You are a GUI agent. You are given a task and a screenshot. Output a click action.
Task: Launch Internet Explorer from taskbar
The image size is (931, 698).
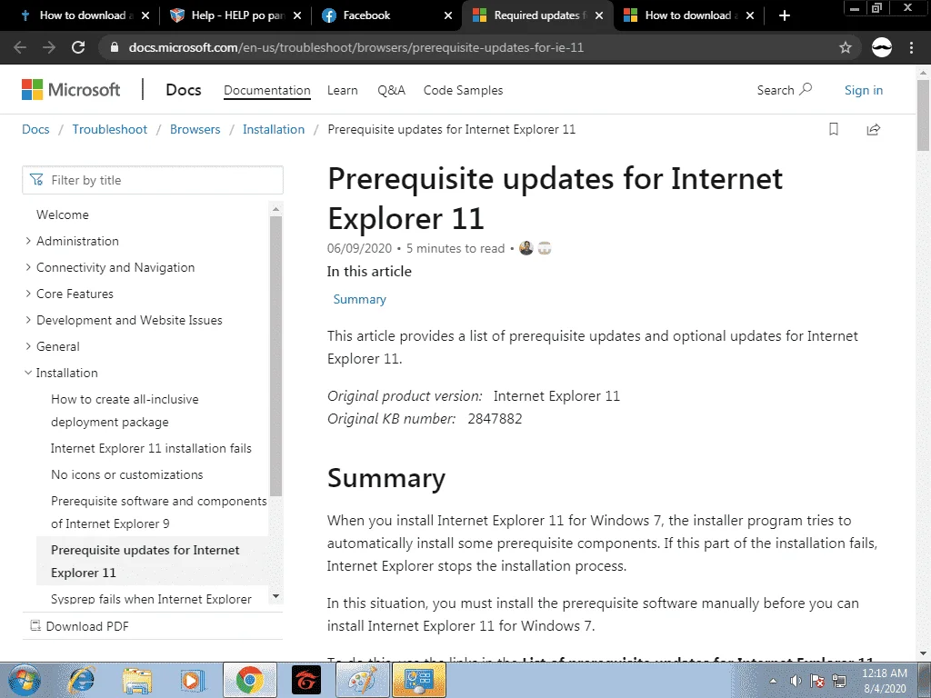pos(81,680)
